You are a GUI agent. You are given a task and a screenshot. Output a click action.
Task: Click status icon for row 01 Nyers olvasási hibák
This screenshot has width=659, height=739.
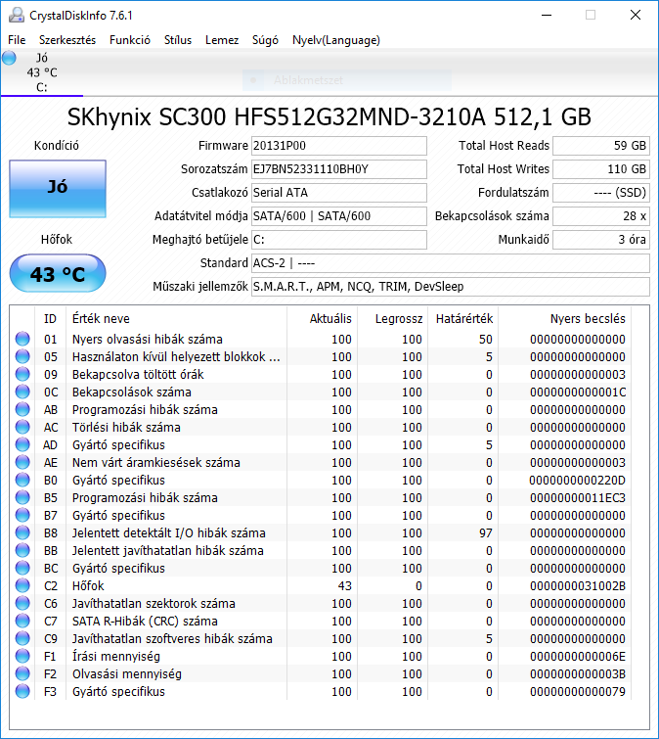tap(22, 339)
